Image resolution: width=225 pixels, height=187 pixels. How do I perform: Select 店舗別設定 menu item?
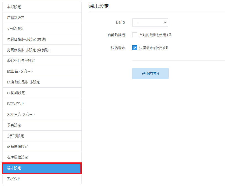point(42,18)
